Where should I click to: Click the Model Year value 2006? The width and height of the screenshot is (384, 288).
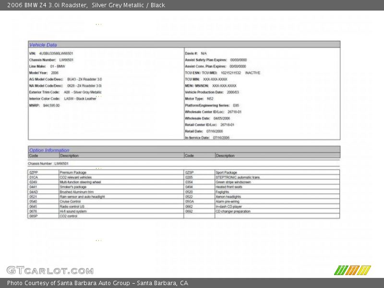tap(55, 73)
